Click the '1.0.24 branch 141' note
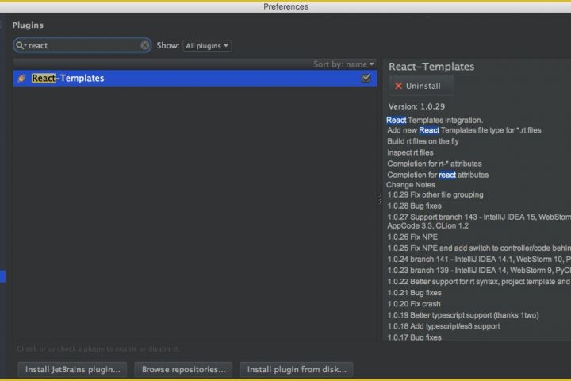 point(479,260)
